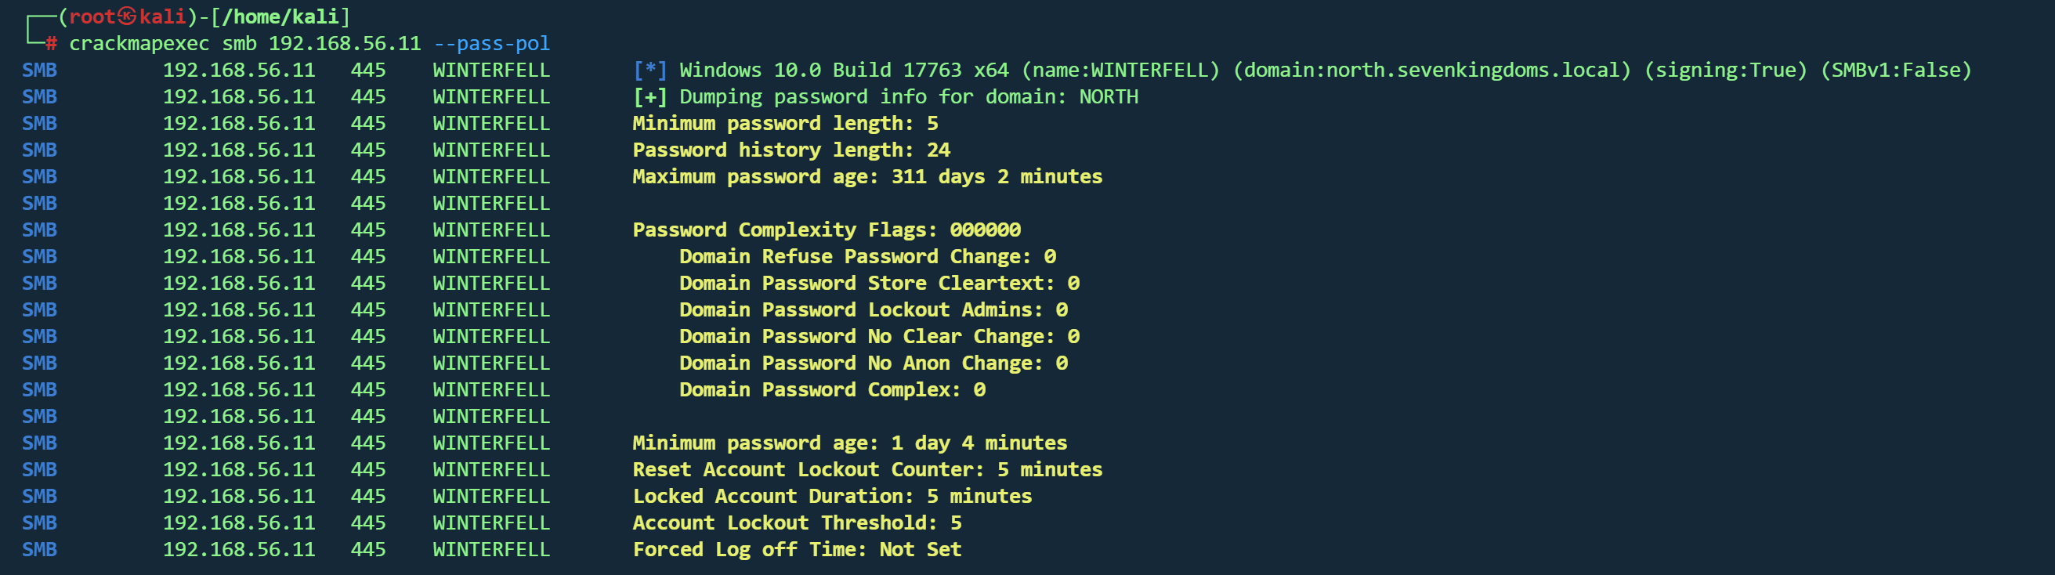This screenshot has height=575, width=2055.
Task: Click the Domain Password Complex line
Action: pos(832,390)
